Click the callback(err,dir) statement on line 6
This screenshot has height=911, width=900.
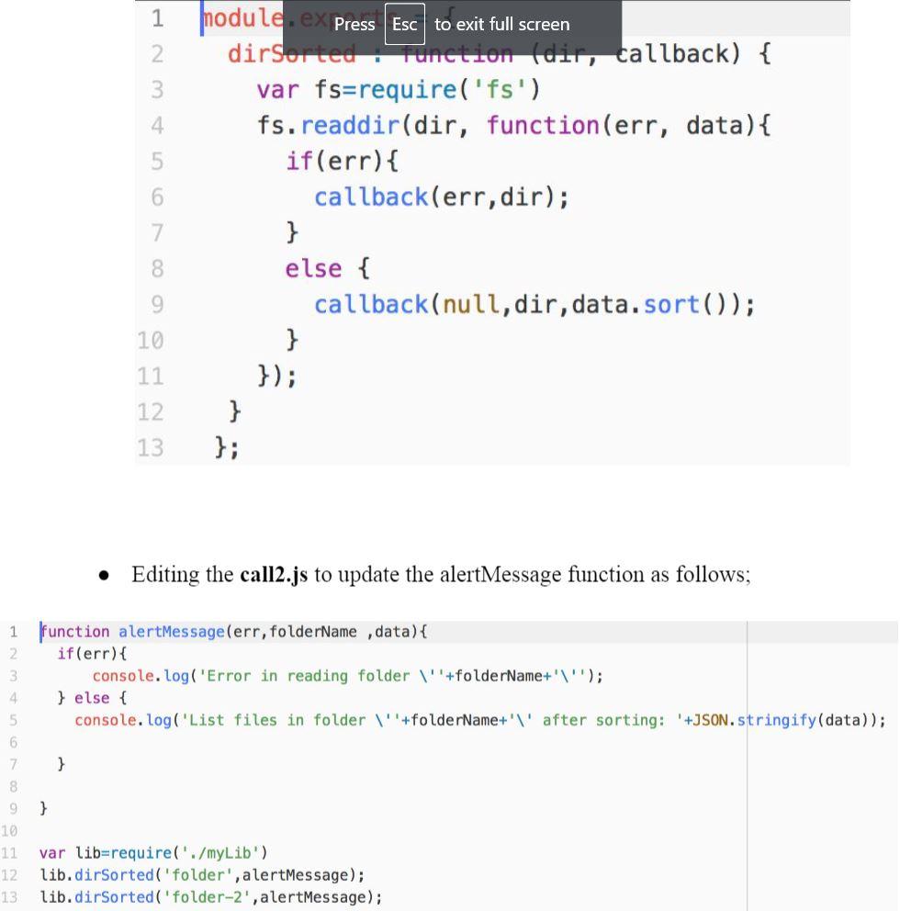point(441,197)
